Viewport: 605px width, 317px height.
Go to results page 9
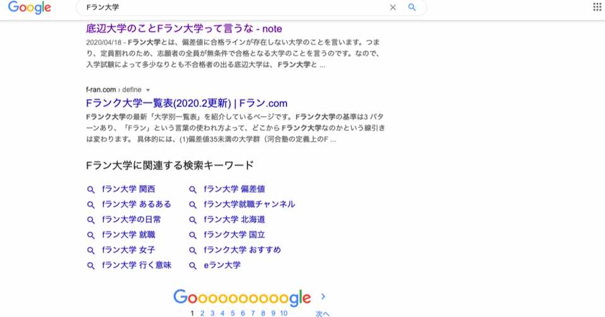click(x=273, y=313)
